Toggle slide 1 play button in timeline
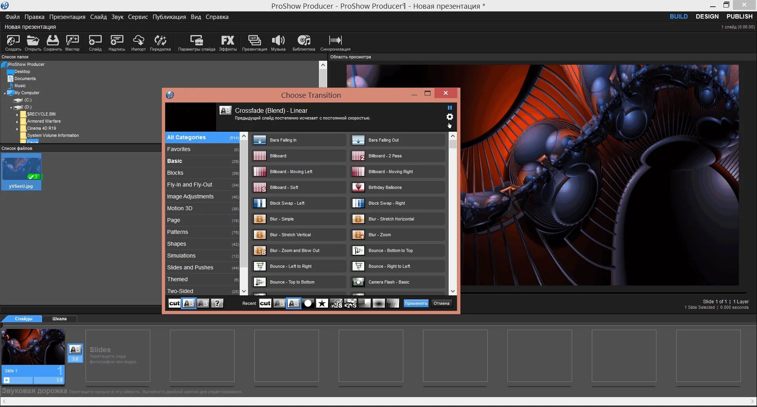757x407 pixels. coord(7,380)
